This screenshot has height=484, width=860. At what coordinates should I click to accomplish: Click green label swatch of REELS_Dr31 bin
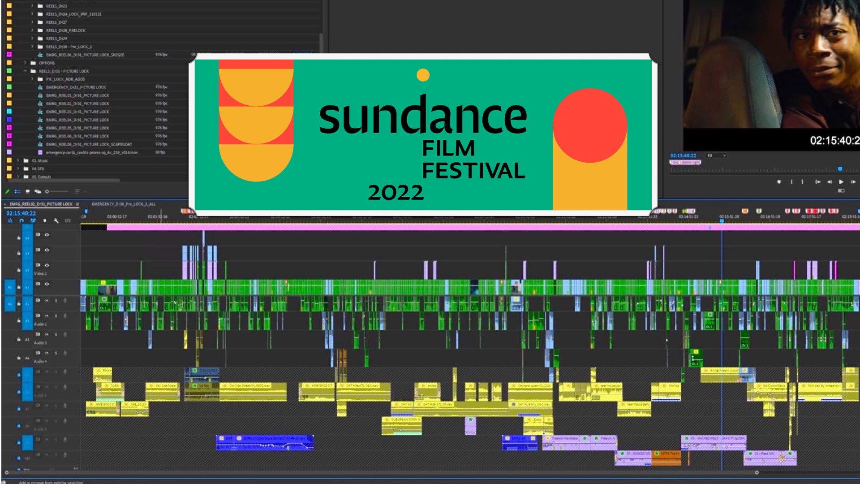click(9, 71)
